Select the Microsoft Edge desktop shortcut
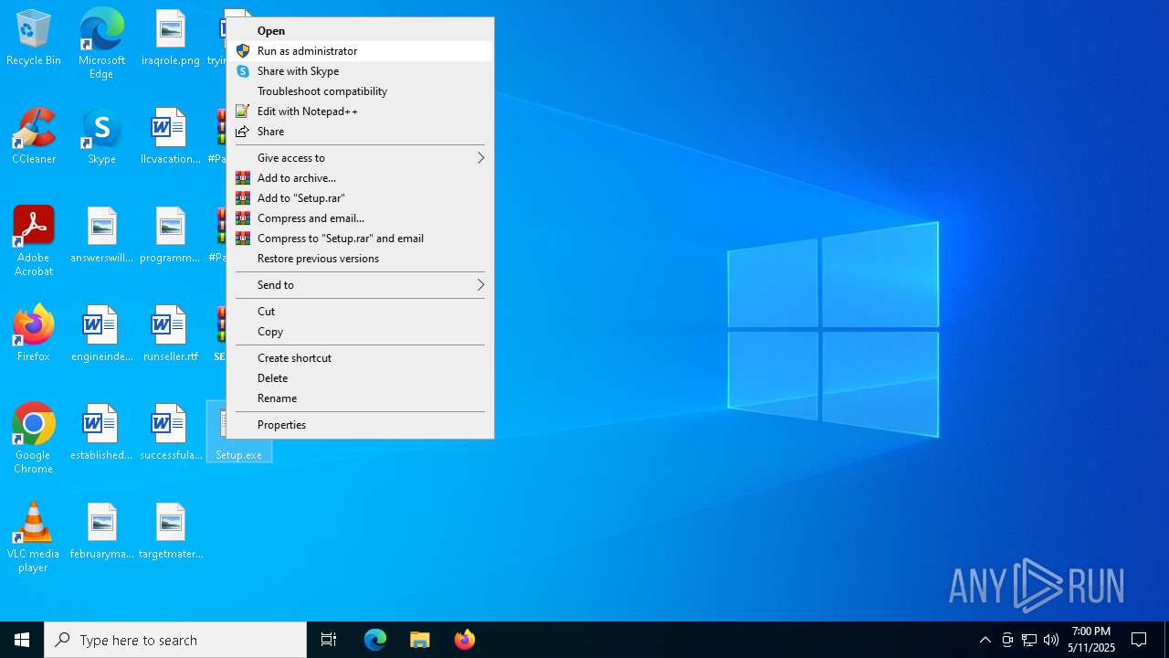This screenshot has height=658, width=1169. (x=101, y=44)
